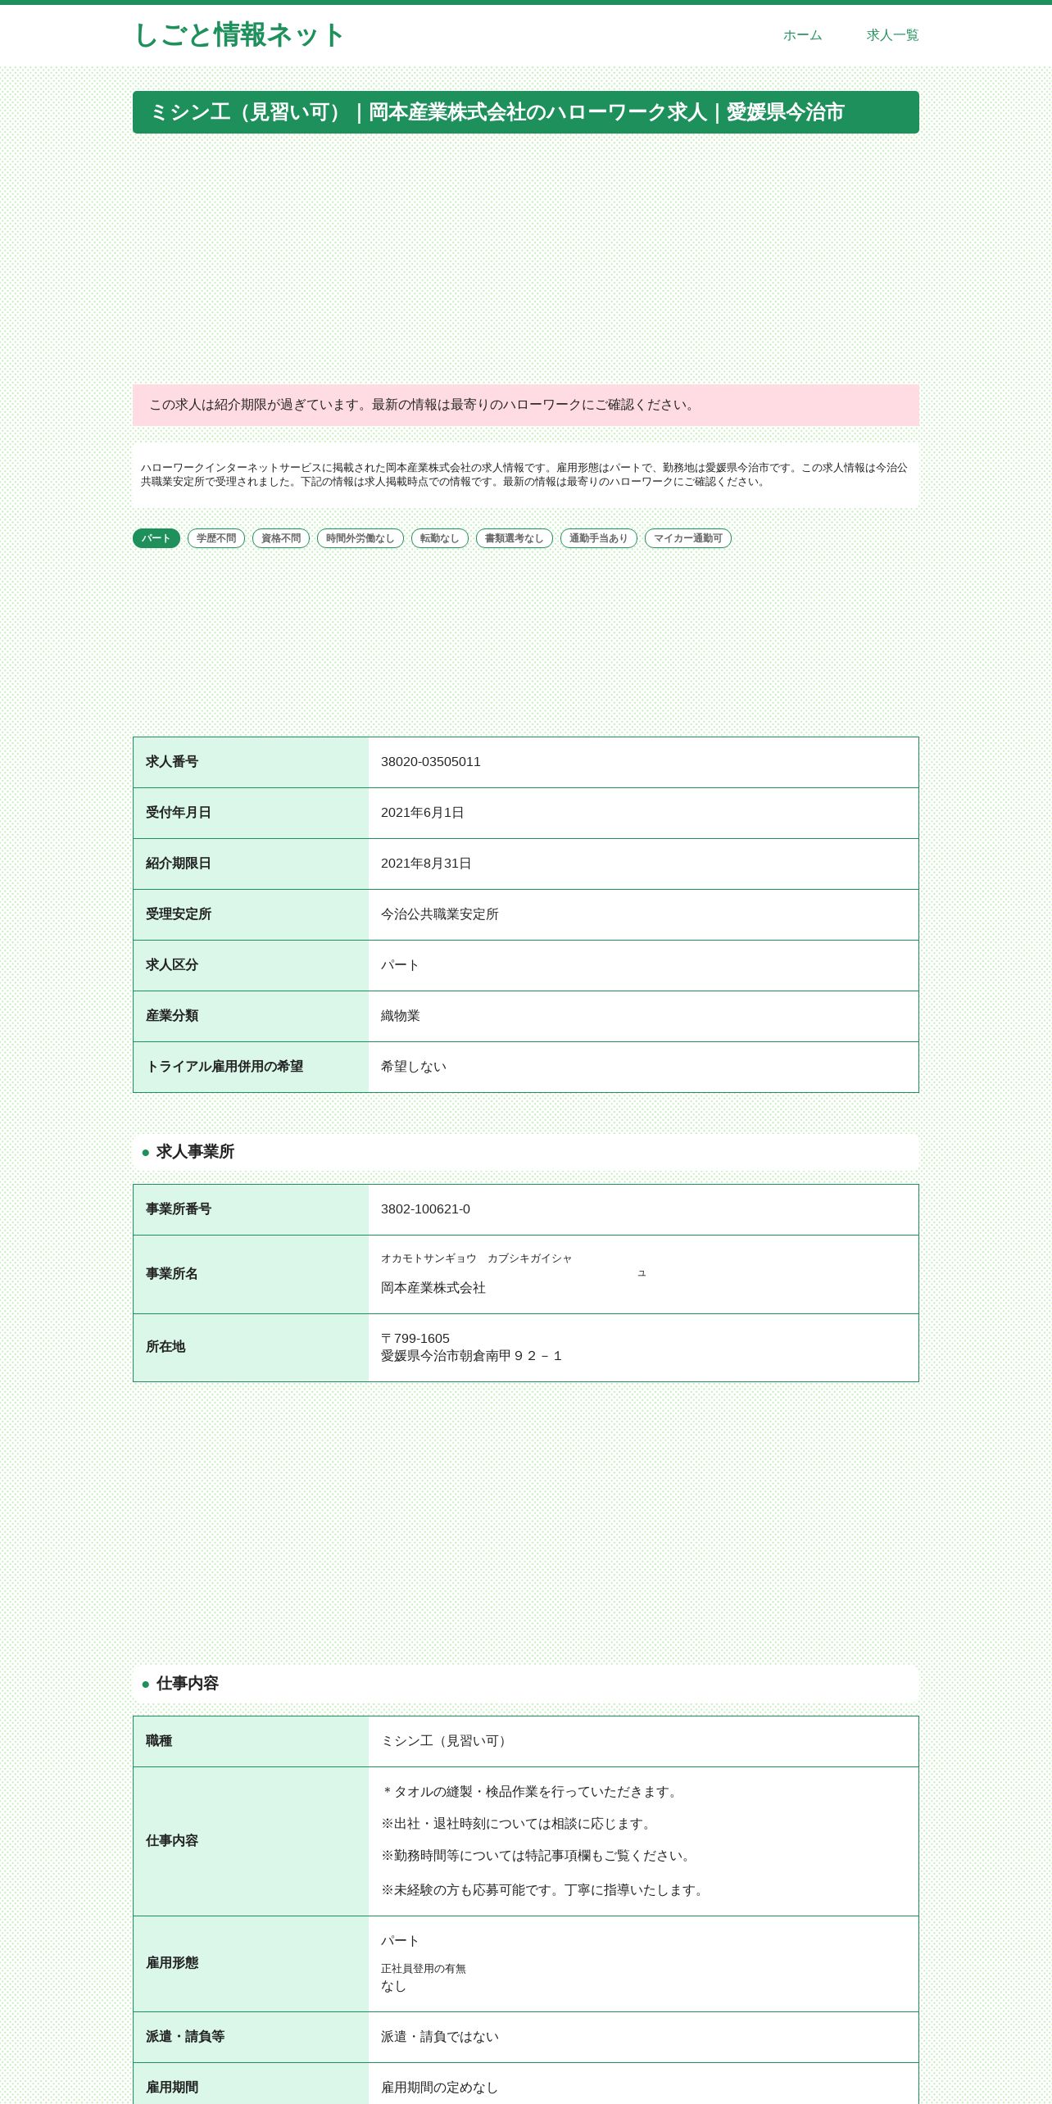Click the line ＊タオルの縫製・検品作業

[x=532, y=1792]
